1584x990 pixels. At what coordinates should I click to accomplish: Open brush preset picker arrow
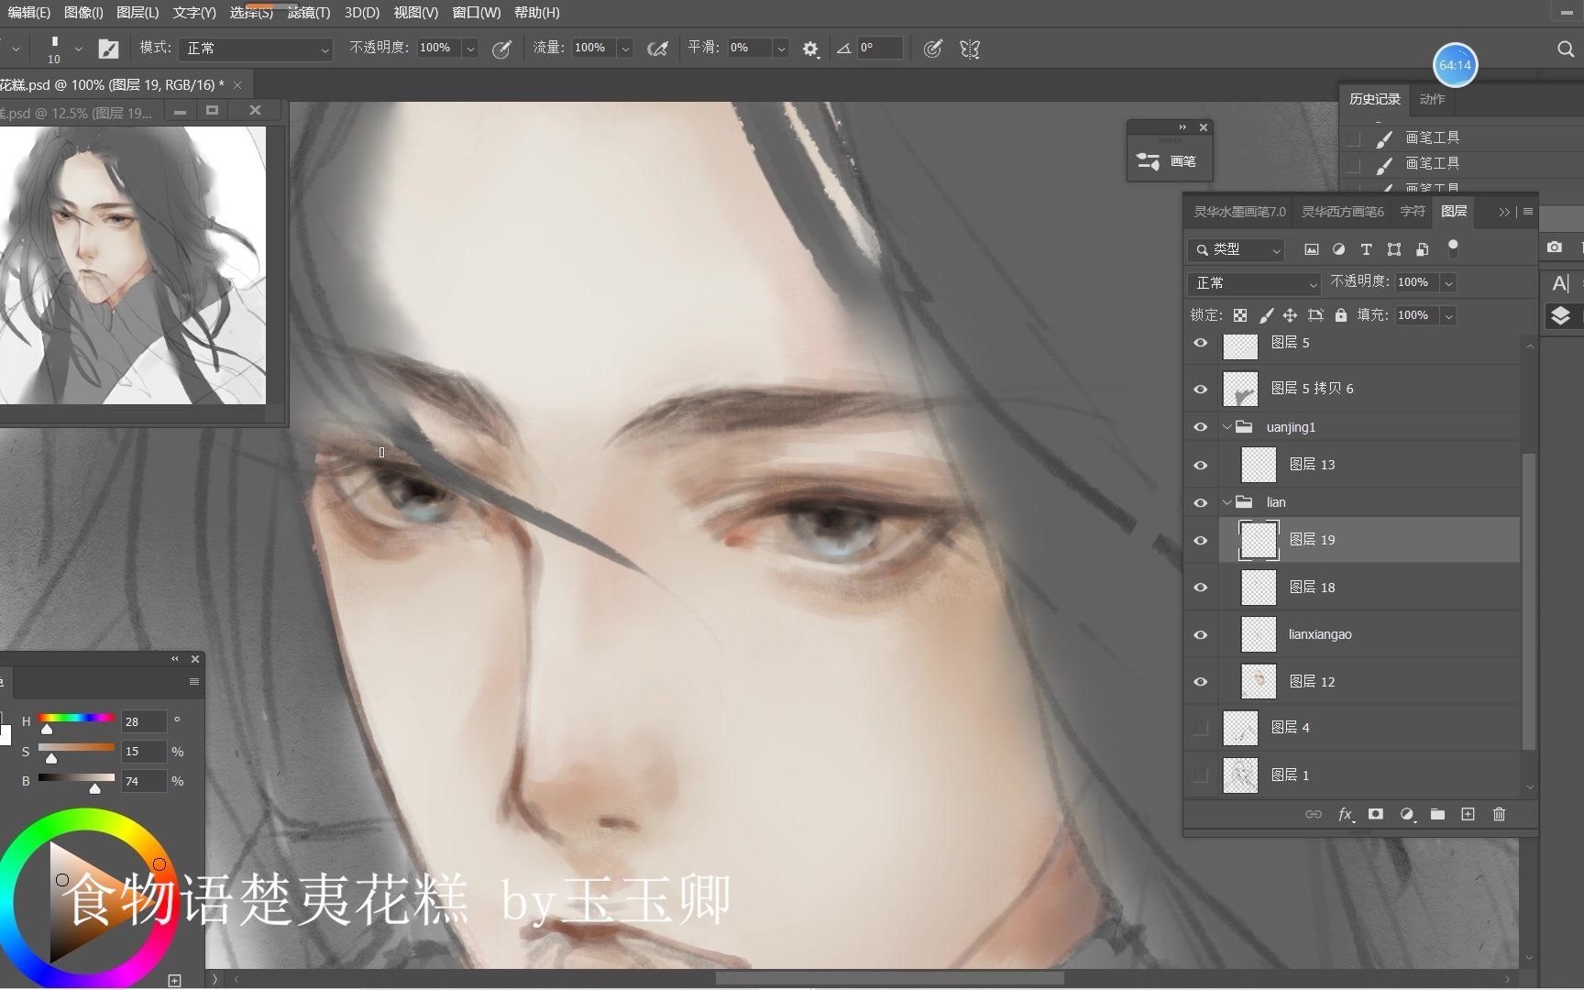tap(78, 49)
